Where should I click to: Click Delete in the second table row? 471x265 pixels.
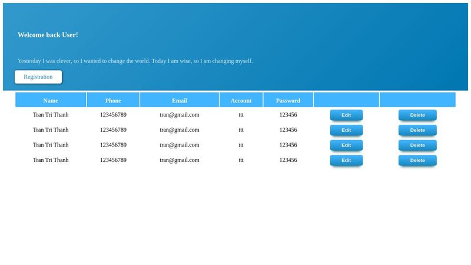[x=417, y=130]
